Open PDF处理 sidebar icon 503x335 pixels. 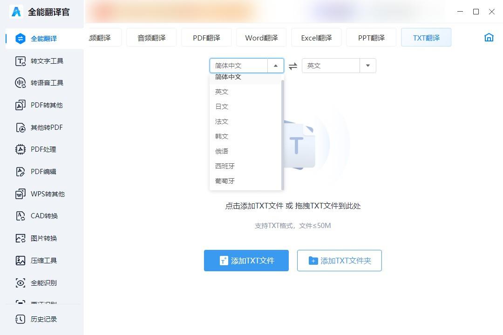20,149
